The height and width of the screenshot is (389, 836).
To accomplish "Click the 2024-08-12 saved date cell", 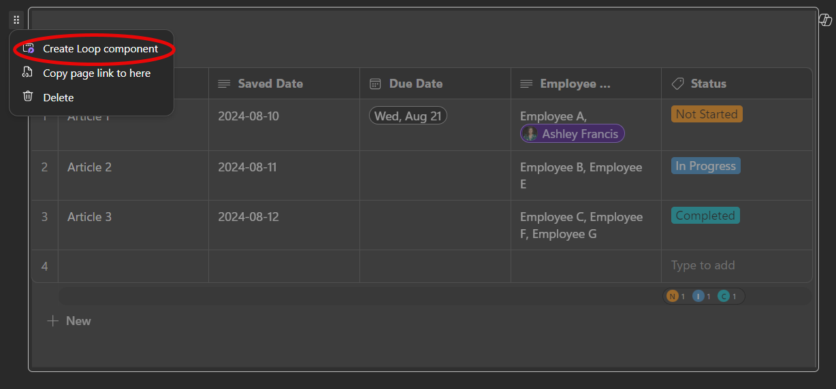I will [x=284, y=225].
